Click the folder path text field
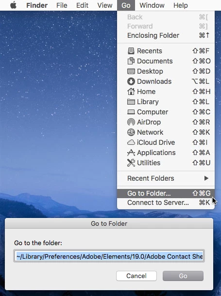Viewport: 221px width, 296px height. 109,256
